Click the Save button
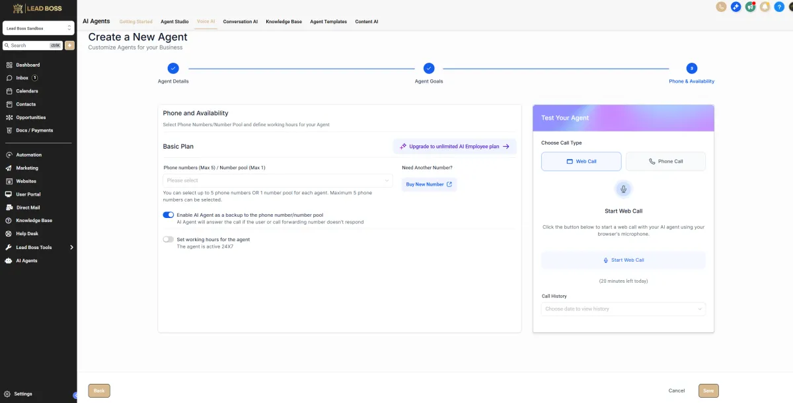The height and width of the screenshot is (403, 793). click(x=708, y=390)
